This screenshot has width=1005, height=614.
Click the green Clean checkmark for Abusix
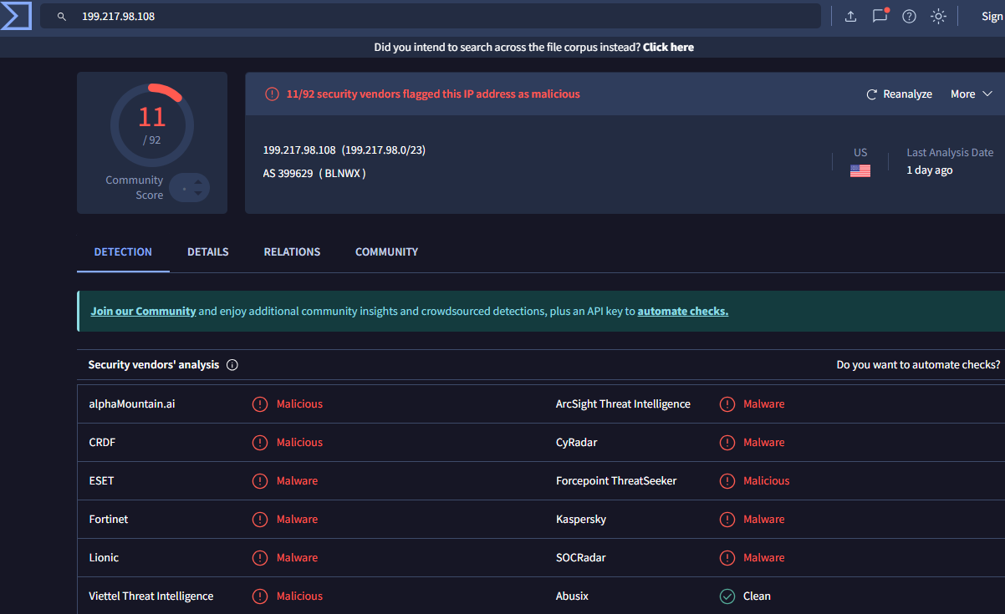(x=727, y=596)
